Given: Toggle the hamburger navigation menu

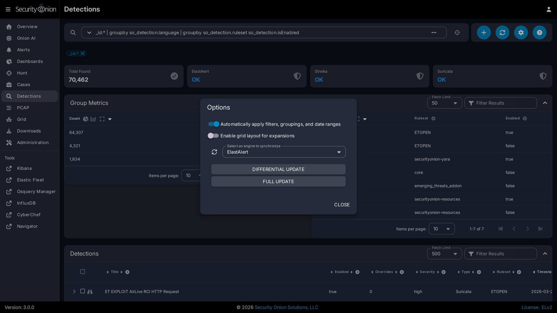Looking at the screenshot, I should [8, 9].
